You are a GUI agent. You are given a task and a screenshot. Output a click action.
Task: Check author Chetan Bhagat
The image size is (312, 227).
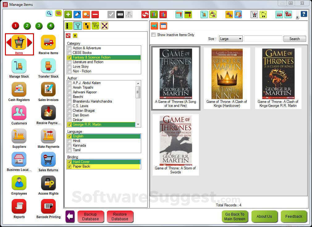70,111
